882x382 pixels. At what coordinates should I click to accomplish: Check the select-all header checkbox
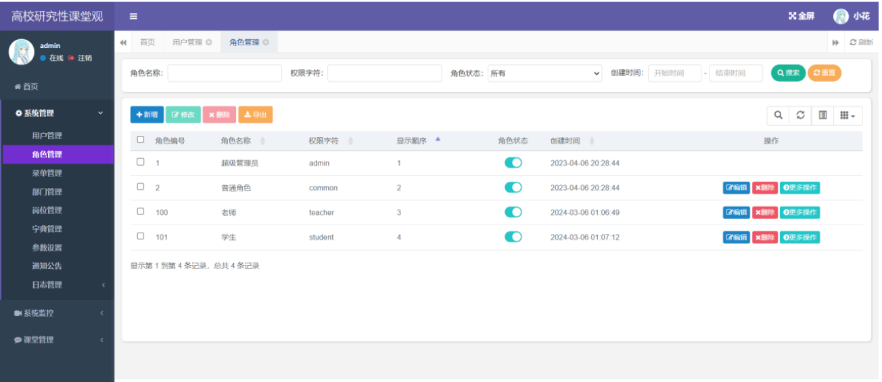tap(141, 139)
